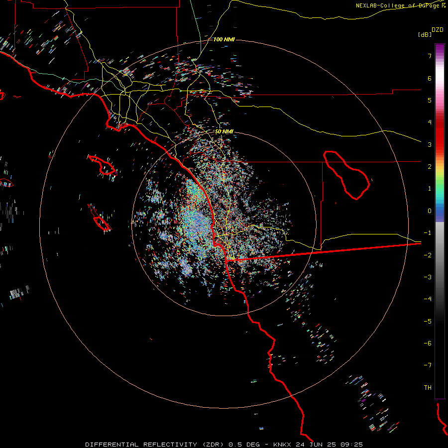Click the Santa Catalina Island outline
The height and width of the screenshot is (448, 448).
pyautogui.click(x=102, y=165)
